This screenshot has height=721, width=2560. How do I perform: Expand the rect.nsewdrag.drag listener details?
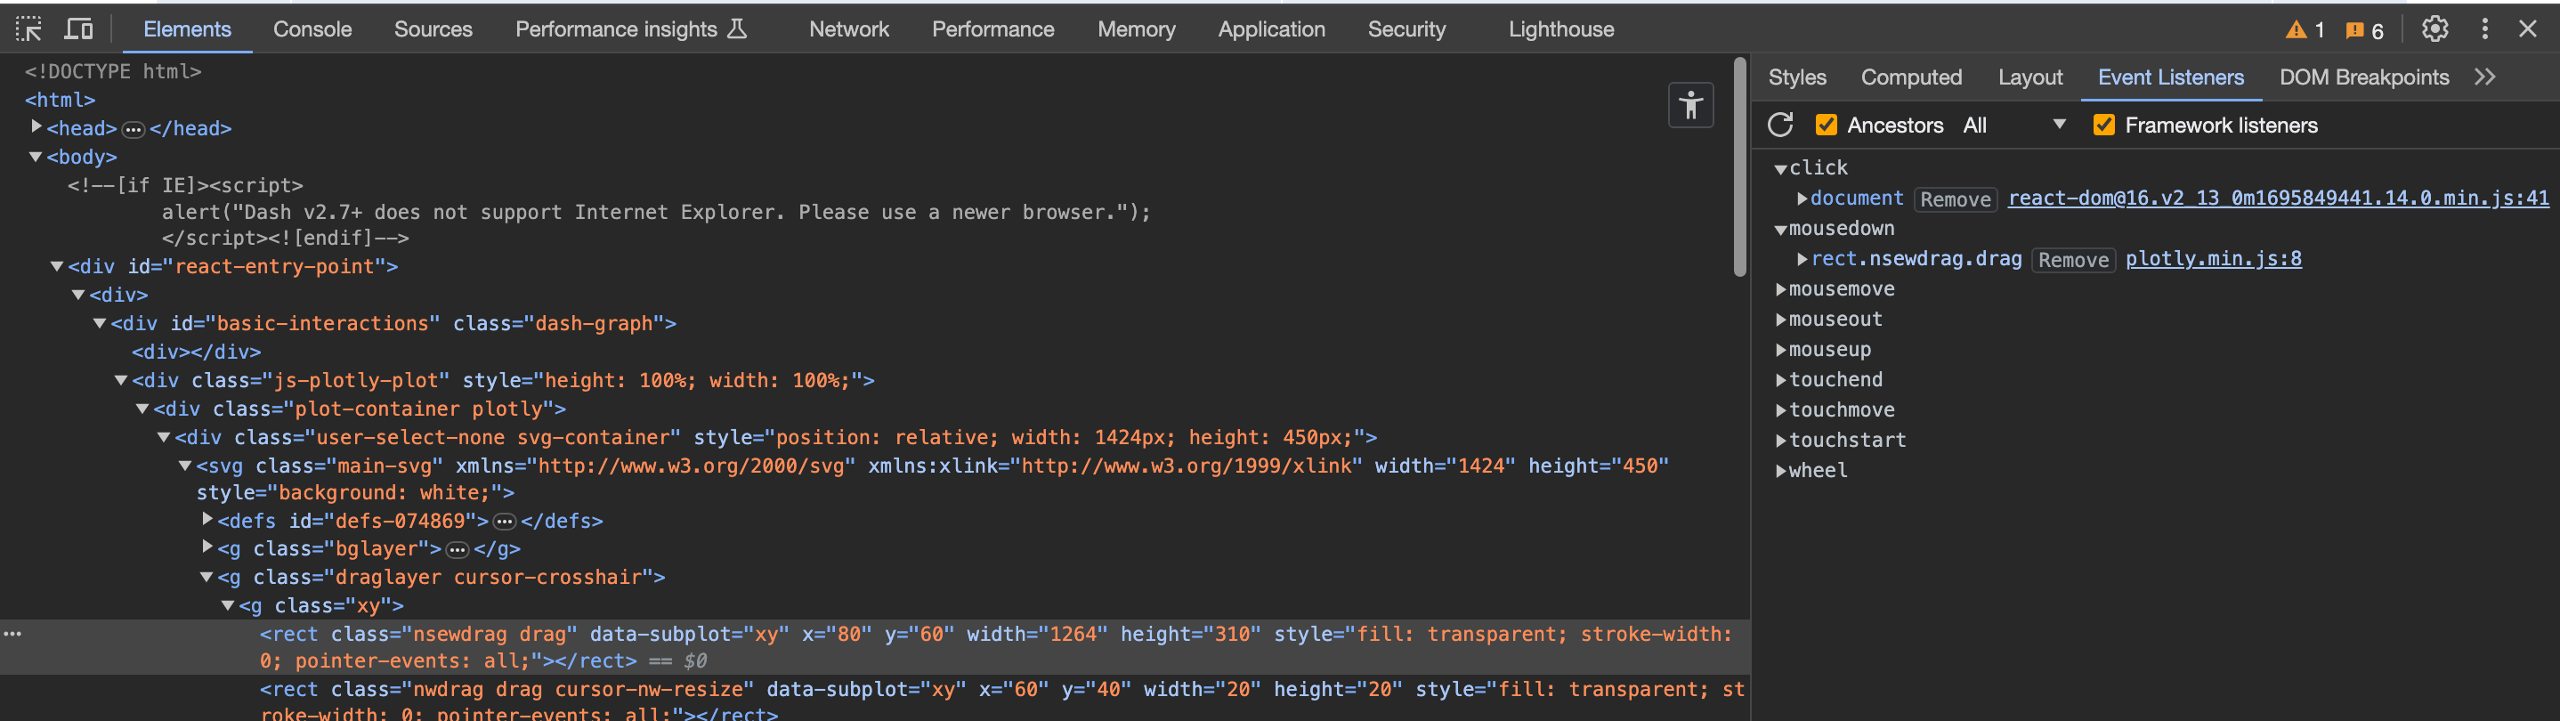coord(1802,259)
